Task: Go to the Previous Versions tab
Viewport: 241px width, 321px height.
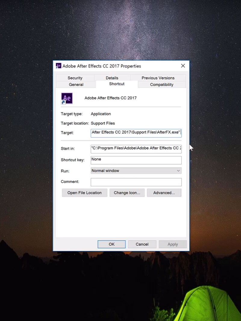Action: click(158, 78)
